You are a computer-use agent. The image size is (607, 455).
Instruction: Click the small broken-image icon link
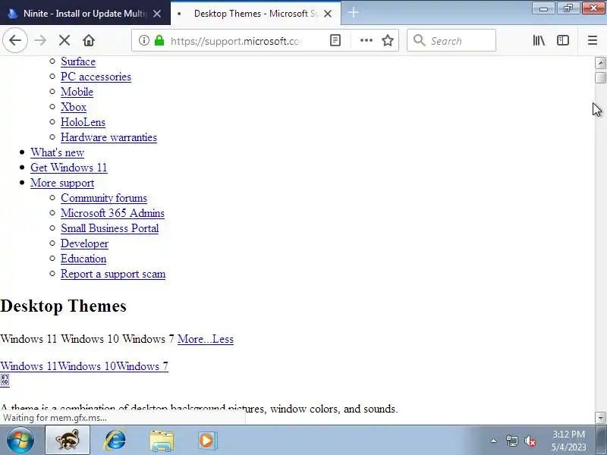tap(5, 380)
